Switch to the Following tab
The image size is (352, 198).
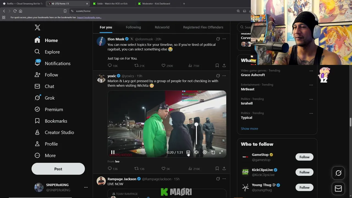[x=133, y=27]
